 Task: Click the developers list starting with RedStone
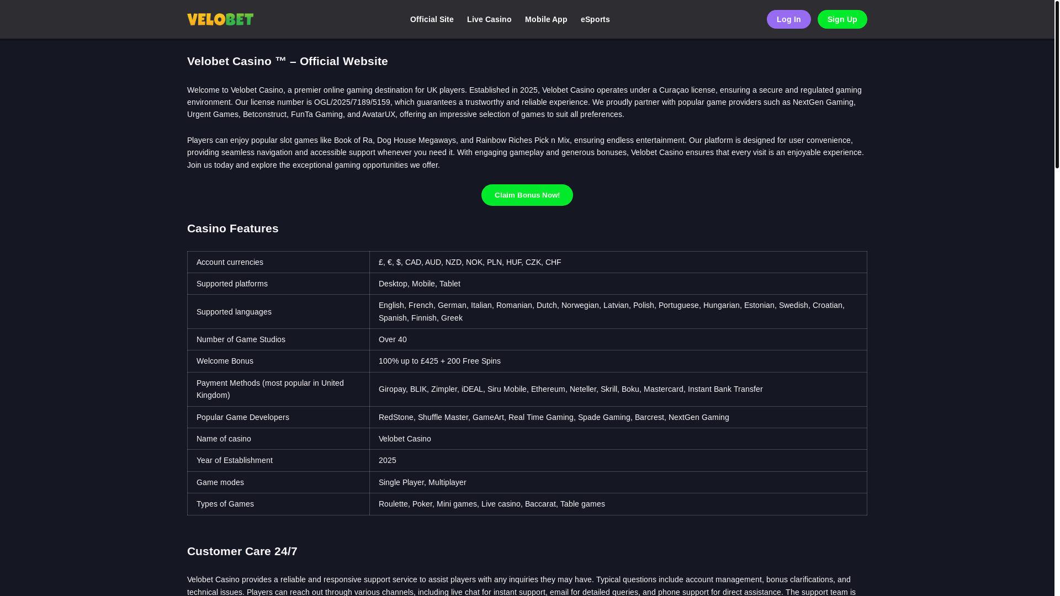coord(618,417)
